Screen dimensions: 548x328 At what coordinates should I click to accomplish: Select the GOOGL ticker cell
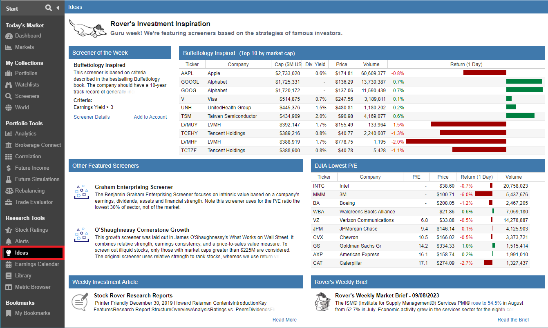[x=192, y=82]
